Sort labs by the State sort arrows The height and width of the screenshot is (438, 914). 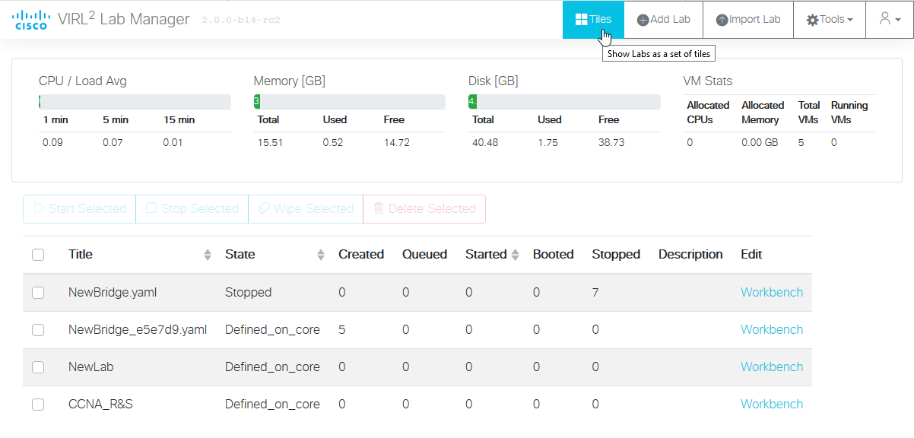click(x=321, y=255)
